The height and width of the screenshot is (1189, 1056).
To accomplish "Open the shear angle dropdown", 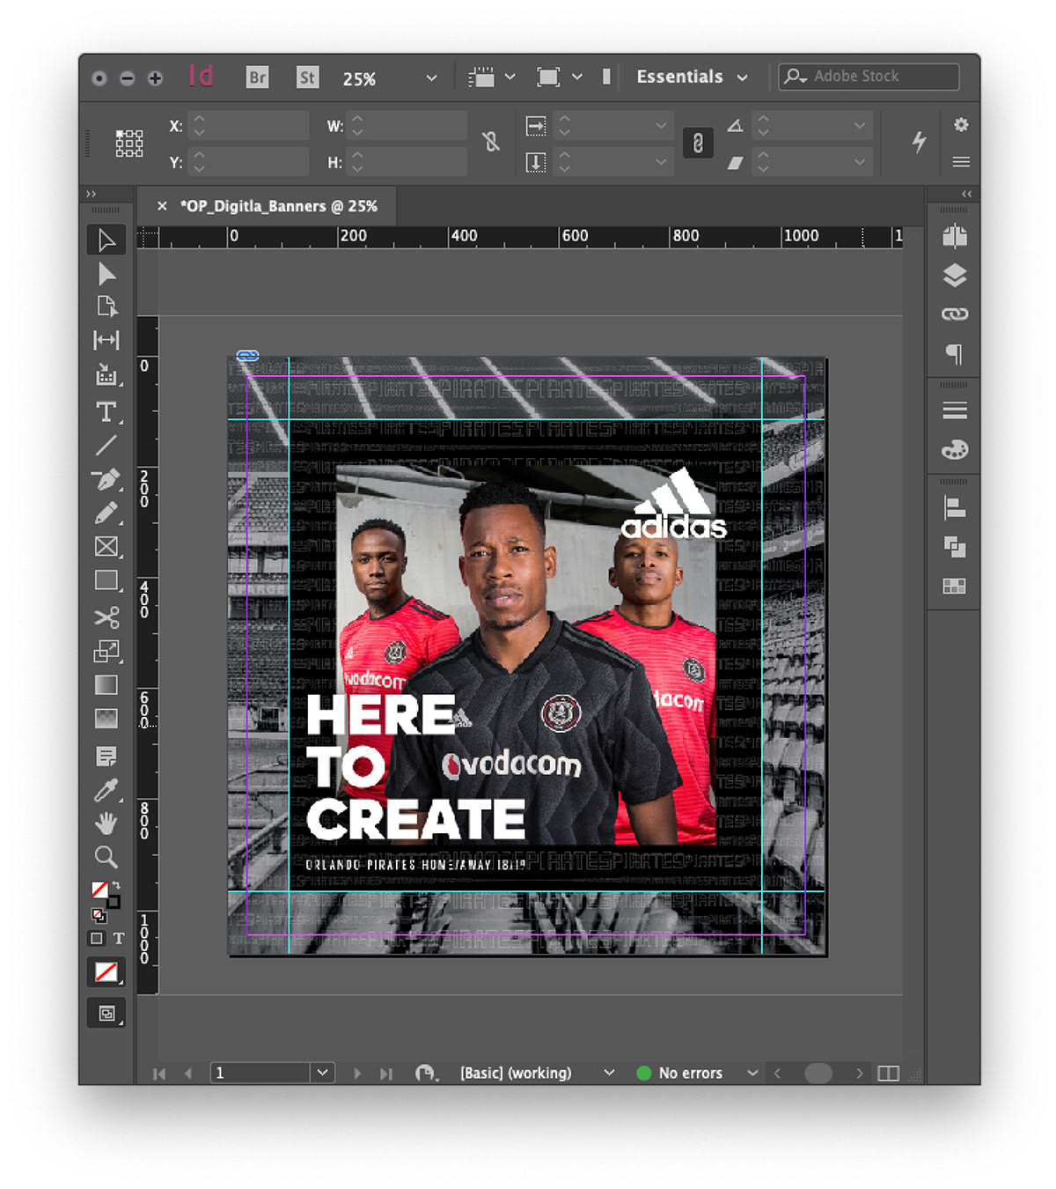I will pyautogui.click(x=860, y=162).
